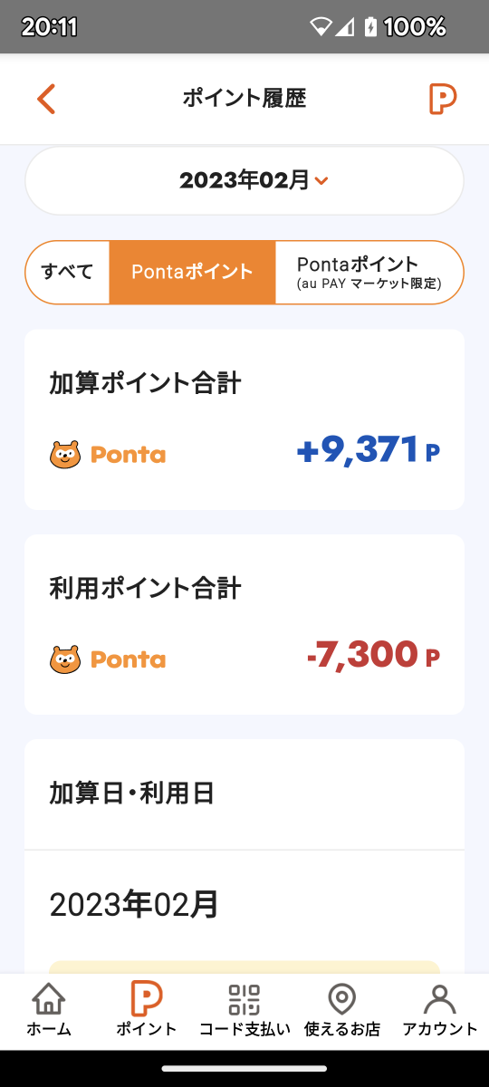489x1087 pixels.
Task: Open the orange P icon at top right
Action: (x=442, y=99)
